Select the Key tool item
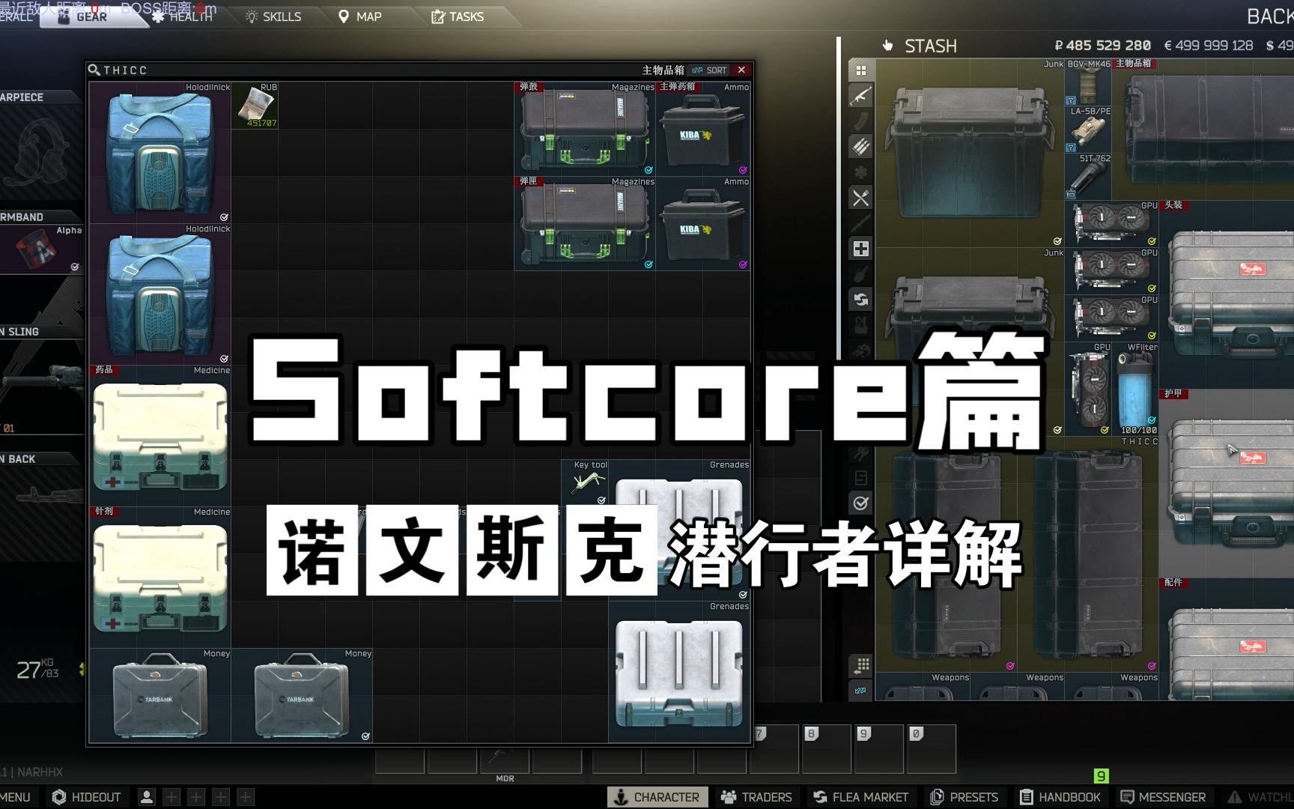This screenshot has height=809, width=1294. coord(585,483)
